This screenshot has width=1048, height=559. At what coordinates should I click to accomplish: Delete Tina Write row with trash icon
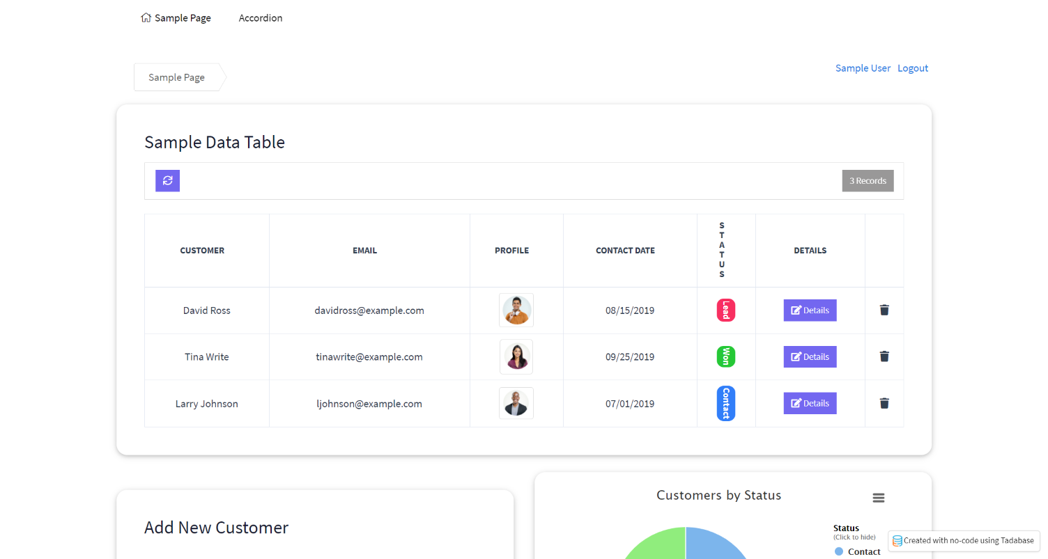click(884, 356)
